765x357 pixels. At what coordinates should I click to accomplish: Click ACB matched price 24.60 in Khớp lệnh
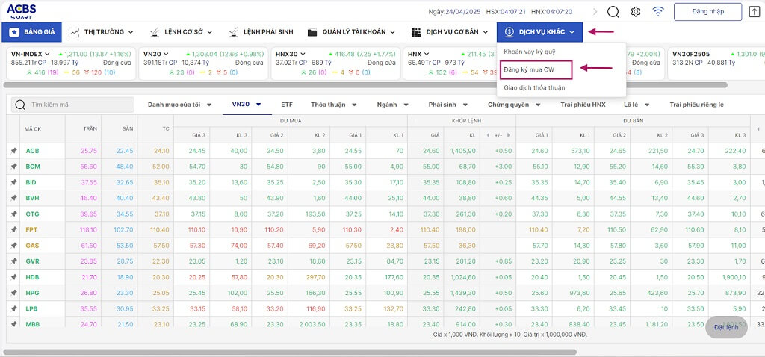coord(431,151)
